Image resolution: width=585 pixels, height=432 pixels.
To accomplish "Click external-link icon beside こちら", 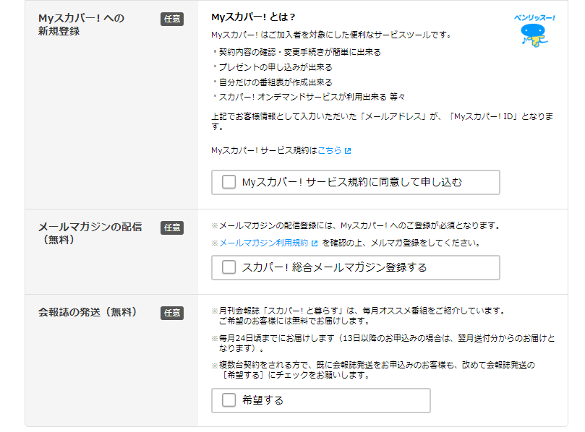I will [348, 150].
